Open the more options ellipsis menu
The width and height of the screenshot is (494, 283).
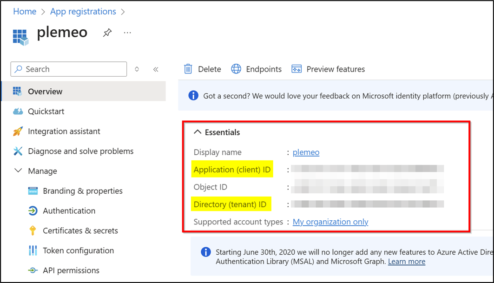[x=127, y=33]
